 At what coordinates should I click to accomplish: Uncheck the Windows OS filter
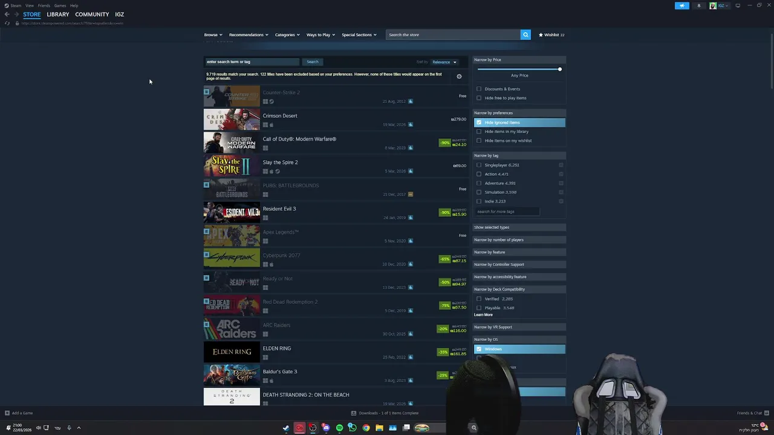479,349
